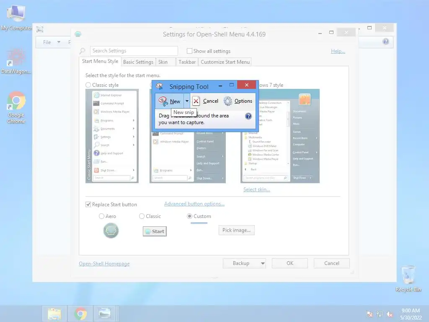Image resolution: width=429 pixels, height=322 pixels.
Task: Open the File menu in the background window
Action: point(47,42)
